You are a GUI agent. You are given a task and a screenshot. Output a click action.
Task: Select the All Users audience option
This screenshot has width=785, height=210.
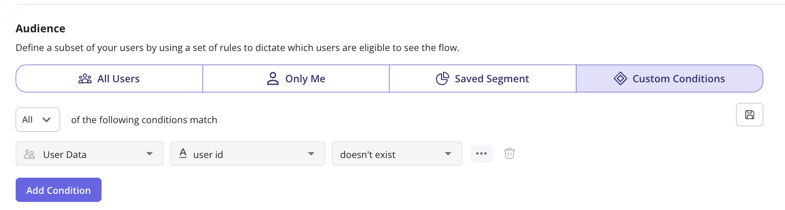(109, 79)
